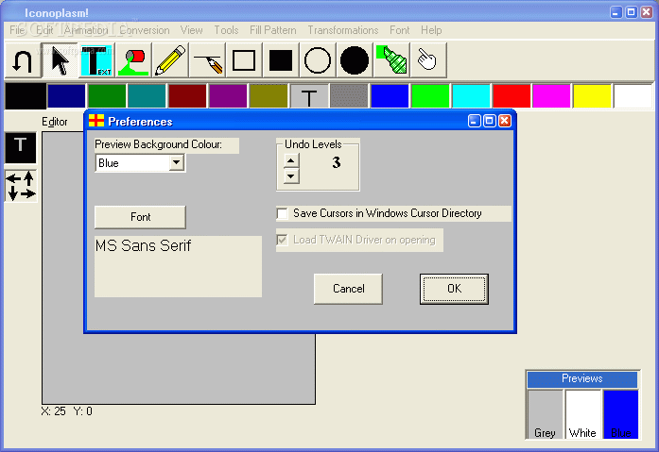
Task: Click the MS Sans Serif font preview box
Action: pos(178,267)
